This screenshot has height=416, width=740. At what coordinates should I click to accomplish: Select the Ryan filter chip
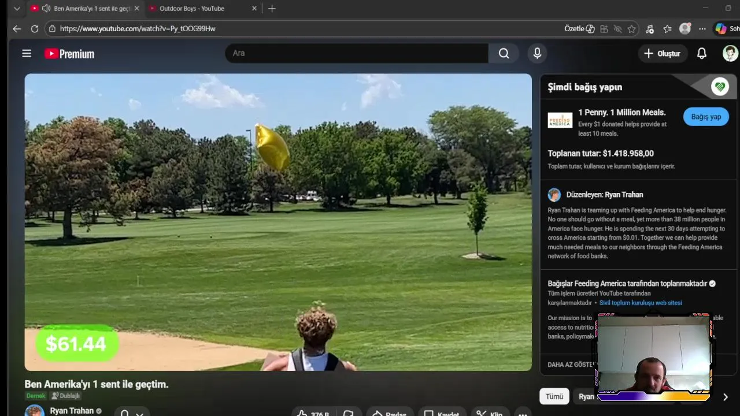point(586,396)
